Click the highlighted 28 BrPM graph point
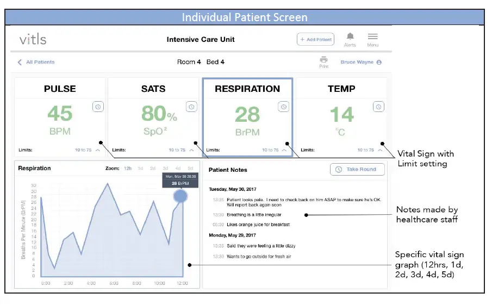 pyautogui.click(x=180, y=196)
